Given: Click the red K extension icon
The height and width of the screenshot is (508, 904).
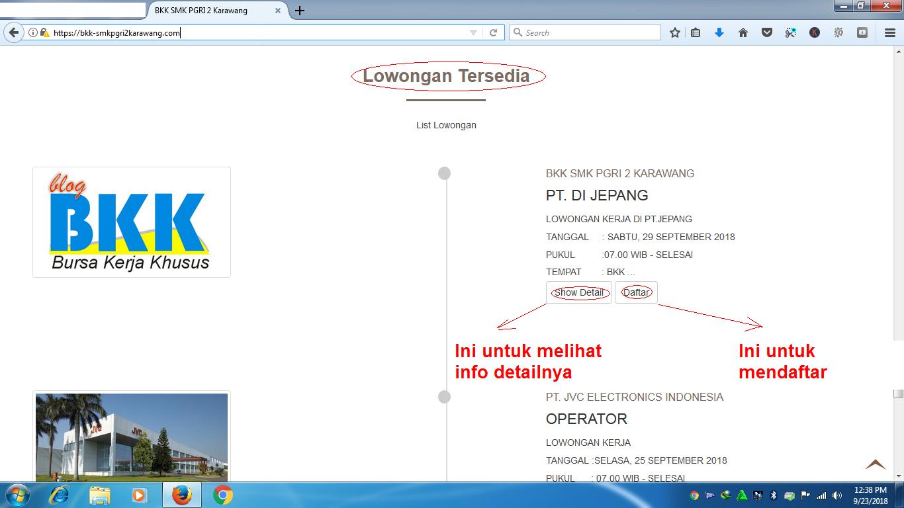Looking at the screenshot, I should pyautogui.click(x=815, y=32).
